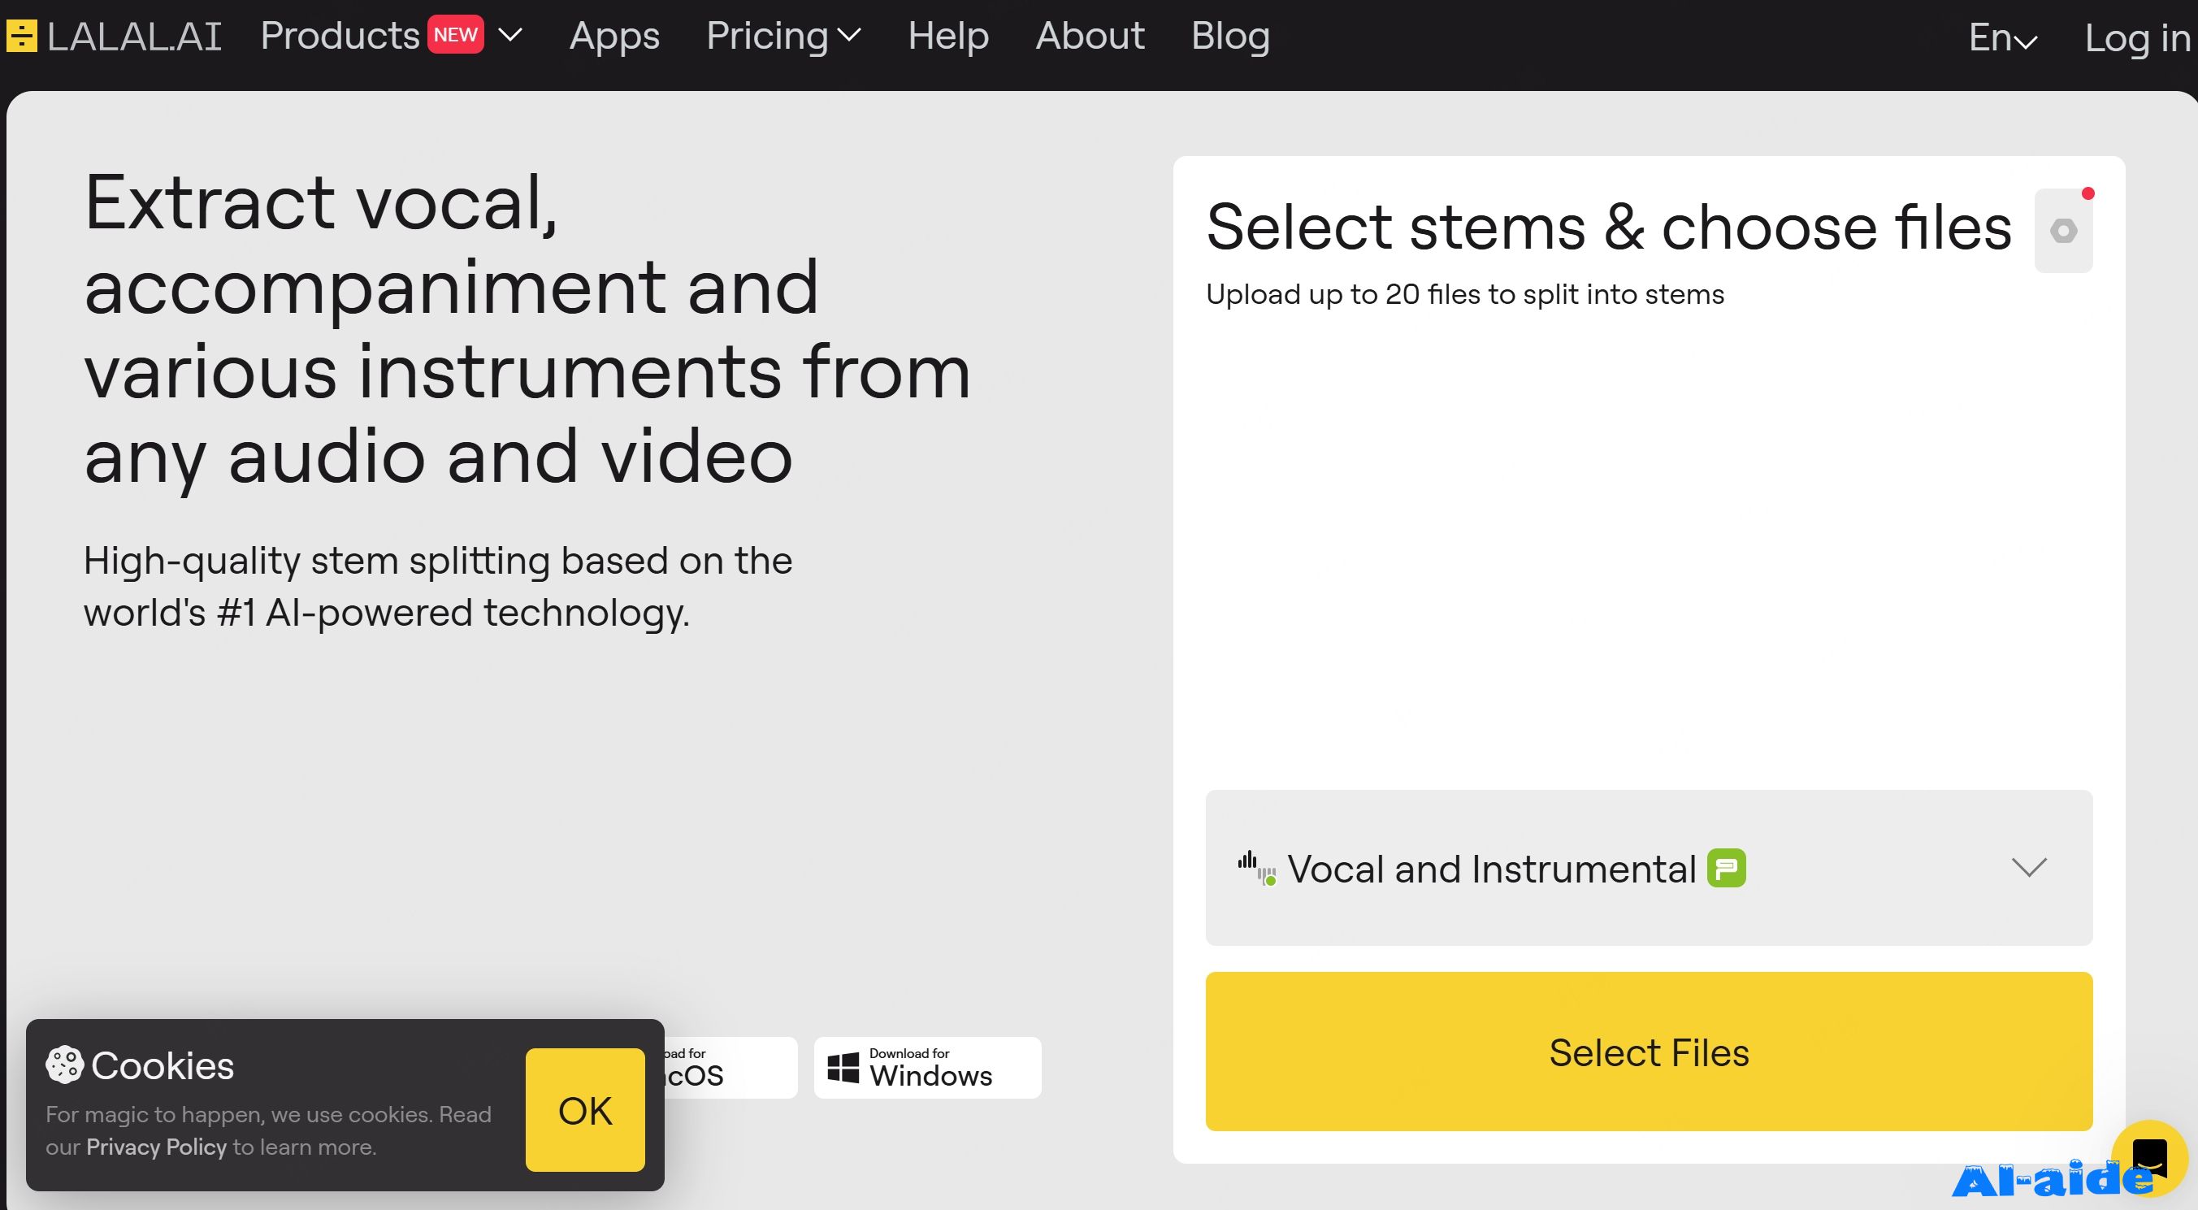Click the green P premium badge
The image size is (2198, 1210).
pos(1726,868)
